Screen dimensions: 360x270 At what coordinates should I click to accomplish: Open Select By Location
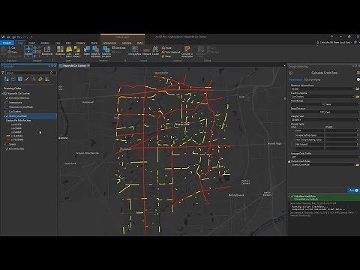[106, 52]
